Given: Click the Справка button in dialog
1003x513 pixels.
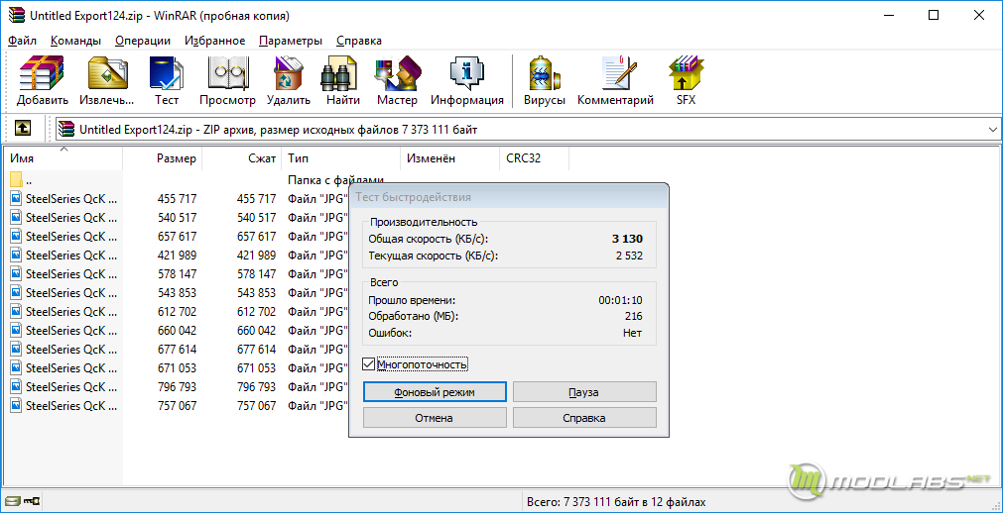Looking at the screenshot, I should click(584, 418).
